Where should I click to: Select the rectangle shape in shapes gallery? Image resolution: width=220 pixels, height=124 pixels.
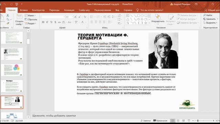tap(139, 15)
